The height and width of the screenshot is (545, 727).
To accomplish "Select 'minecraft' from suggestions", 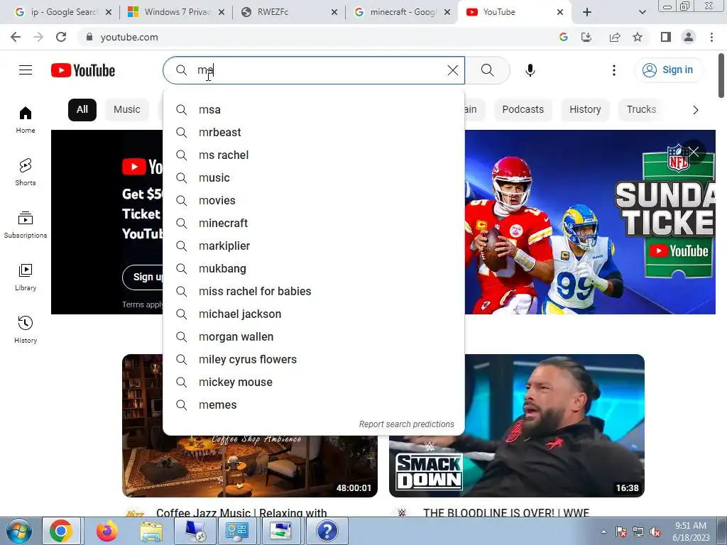I will click(313, 224).
